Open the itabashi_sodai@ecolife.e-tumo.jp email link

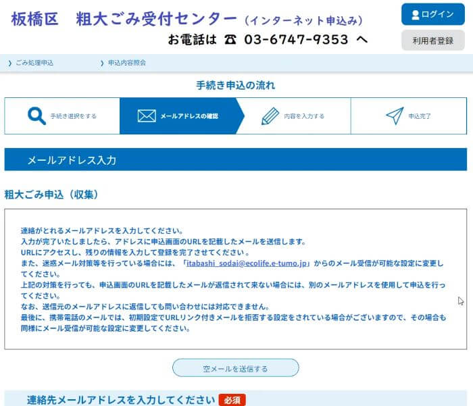(247, 263)
